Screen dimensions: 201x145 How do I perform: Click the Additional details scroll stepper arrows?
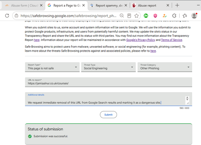pos(187,99)
